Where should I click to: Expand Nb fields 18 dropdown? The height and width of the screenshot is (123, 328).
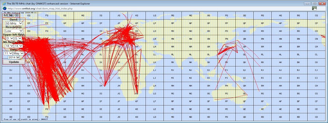tap(9, 46)
